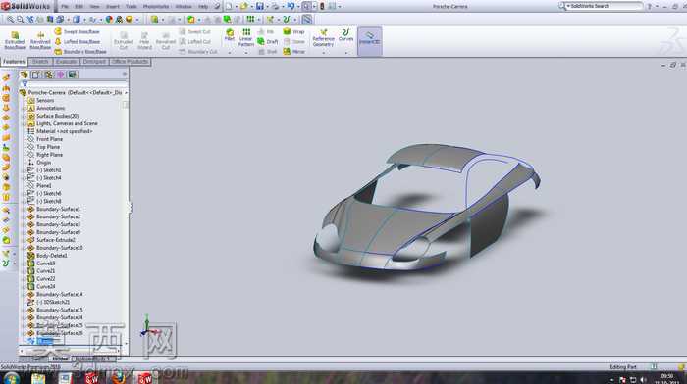Click Material <not specified> entry

(64, 131)
